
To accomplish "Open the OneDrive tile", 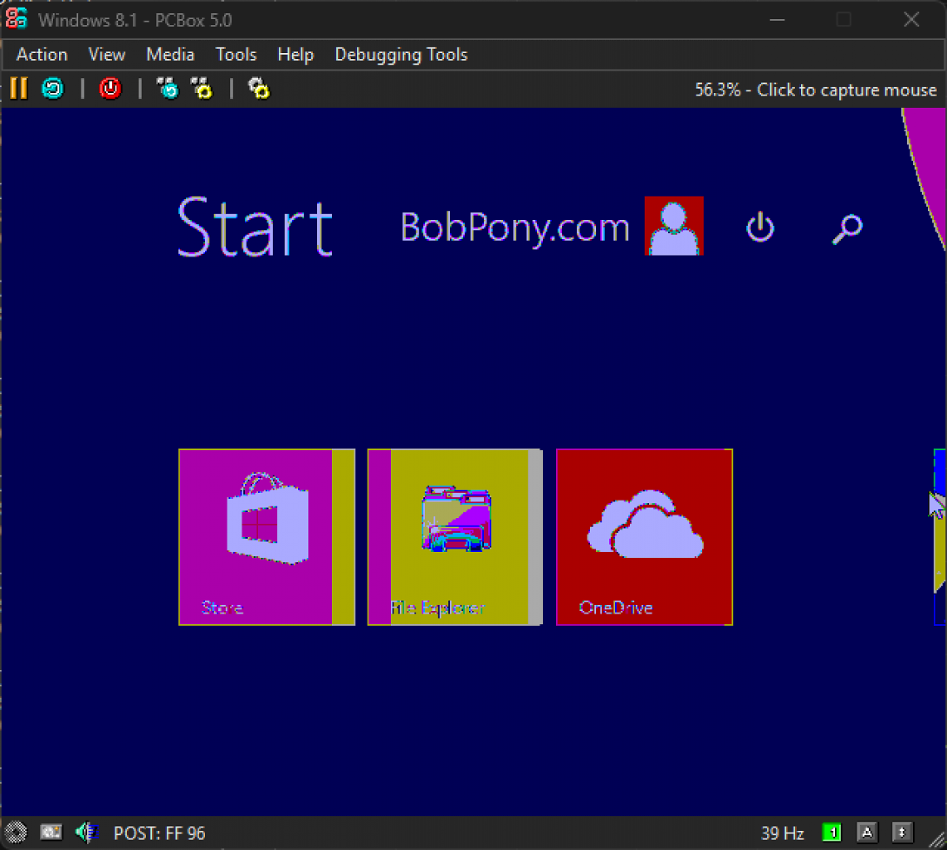I will [644, 537].
